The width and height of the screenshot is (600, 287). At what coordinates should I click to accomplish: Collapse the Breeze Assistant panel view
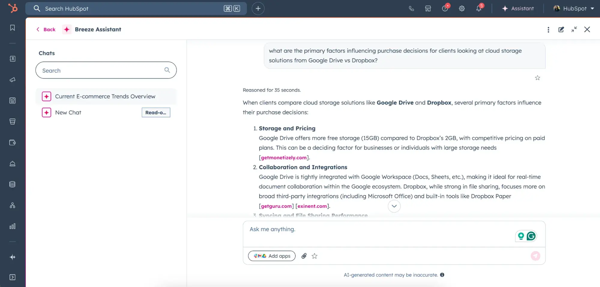click(574, 29)
